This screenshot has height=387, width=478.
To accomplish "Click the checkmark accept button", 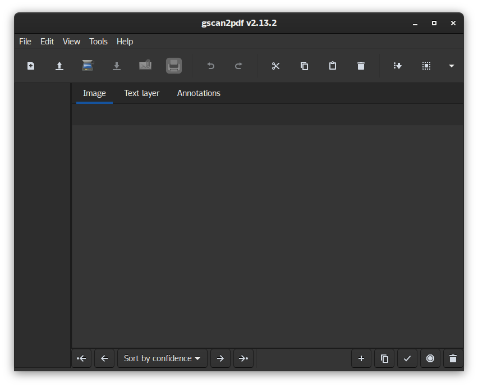I will click(407, 358).
